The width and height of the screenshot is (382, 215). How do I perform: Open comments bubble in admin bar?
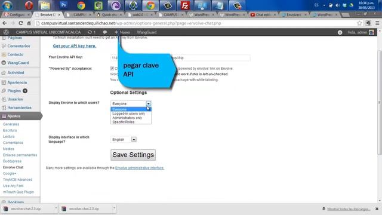pyautogui.click(x=105, y=32)
